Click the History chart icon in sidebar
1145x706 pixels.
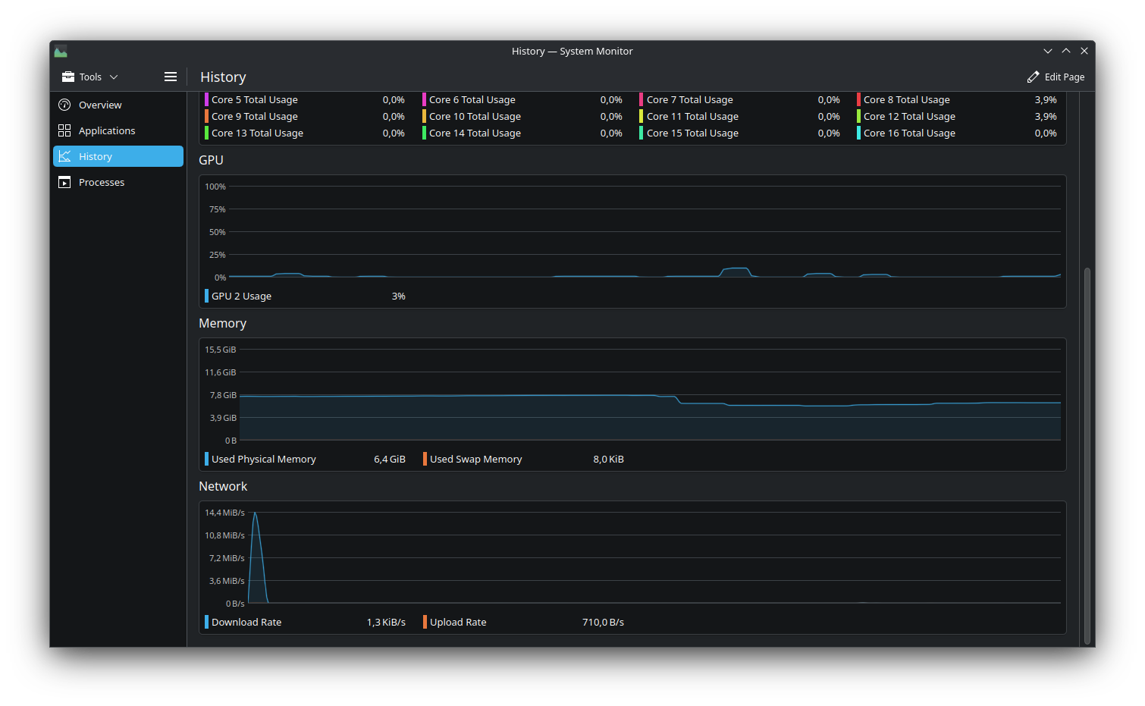[64, 156]
